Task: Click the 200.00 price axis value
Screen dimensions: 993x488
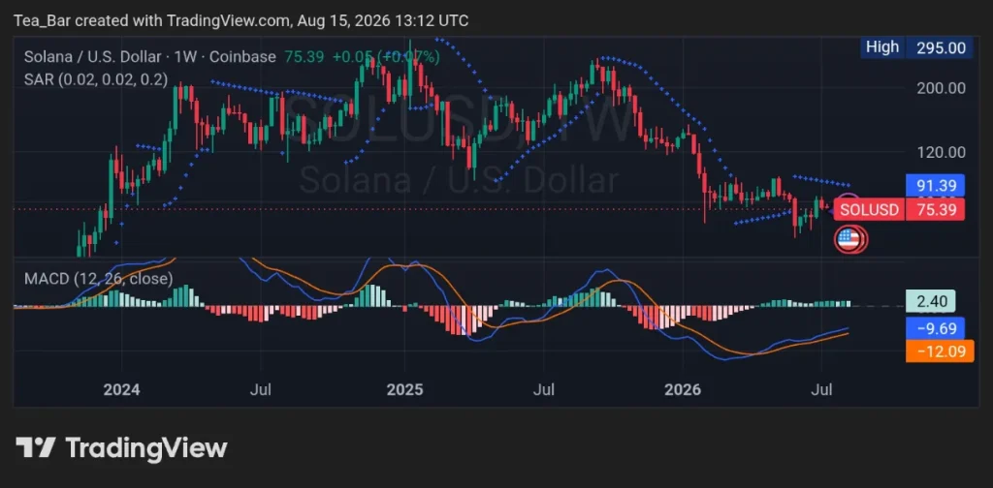Action: (x=941, y=88)
